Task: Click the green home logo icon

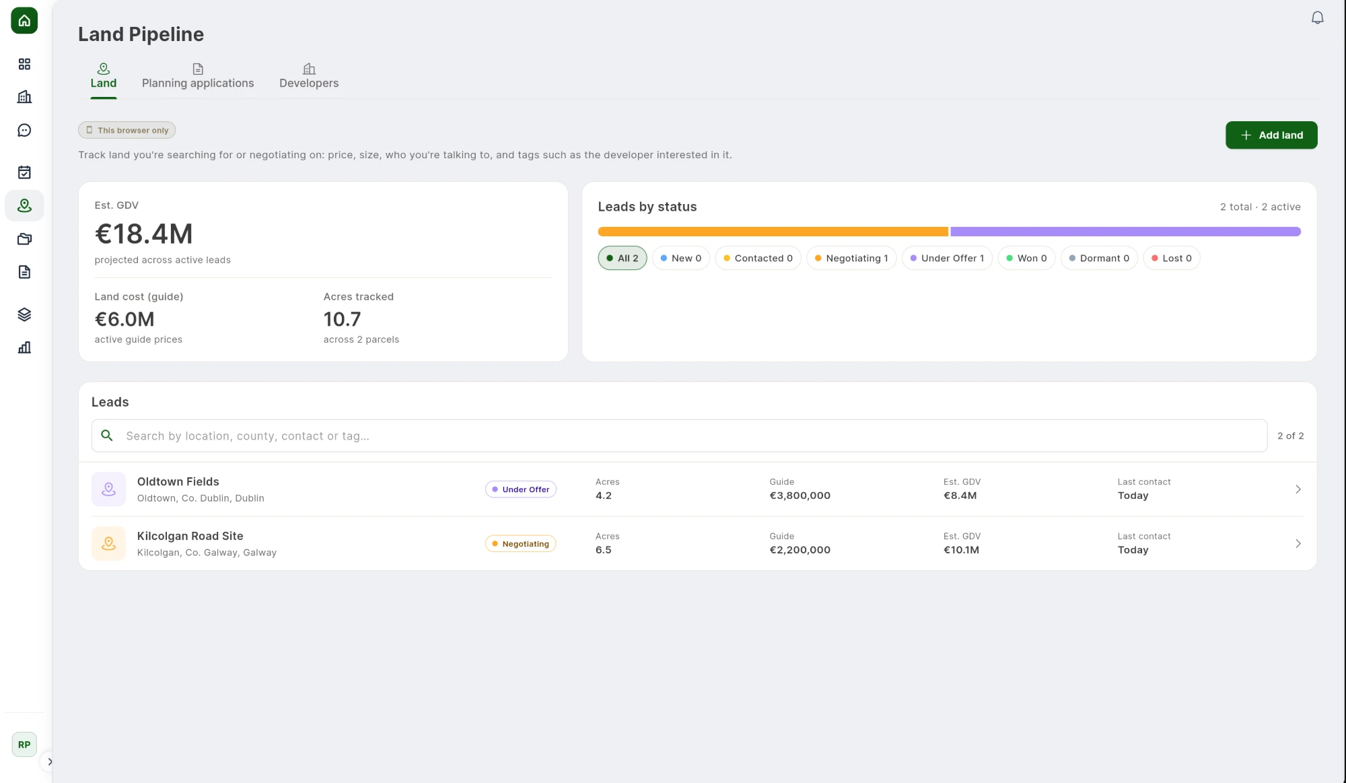Action: point(24,20)
